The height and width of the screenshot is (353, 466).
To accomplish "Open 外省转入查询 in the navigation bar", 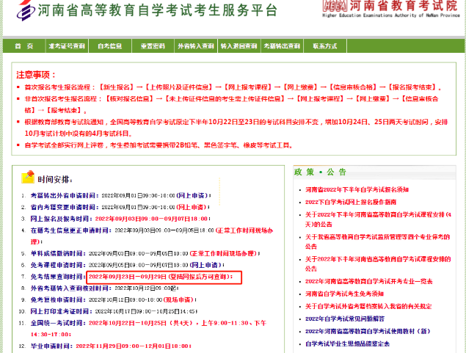I will [196, 46].
